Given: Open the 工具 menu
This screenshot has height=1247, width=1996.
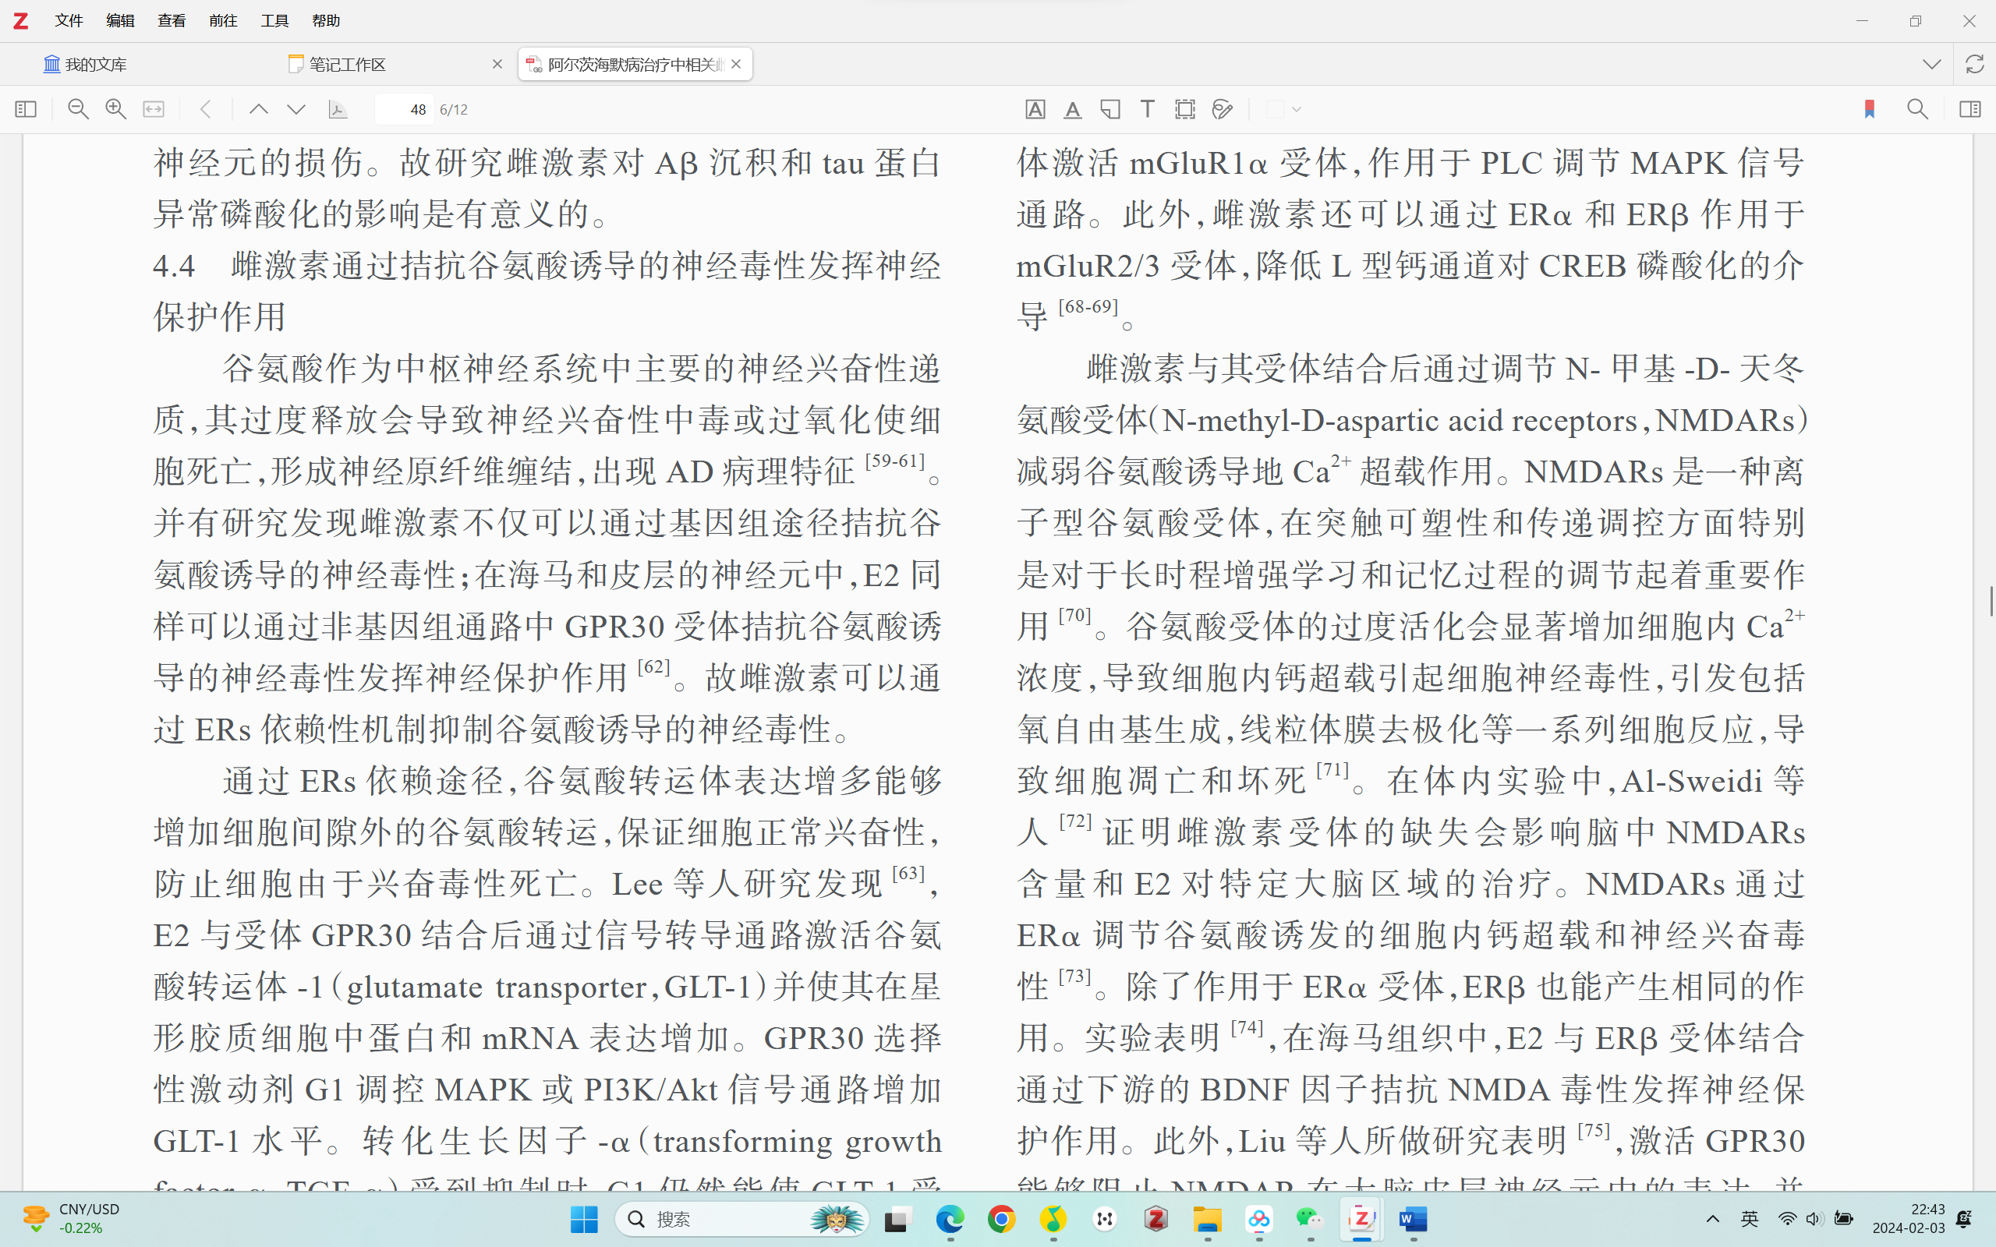Looking at the screenshot, I should pos(274,20).
